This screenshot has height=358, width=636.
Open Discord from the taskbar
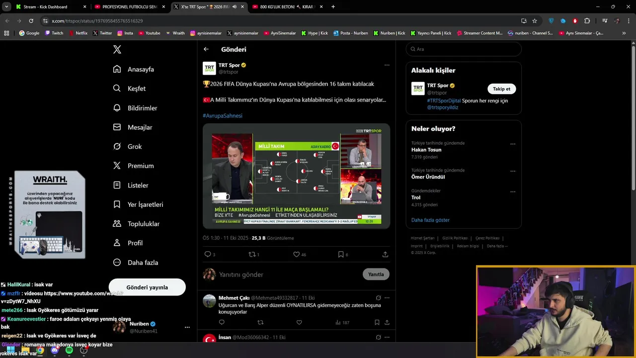coord(55,350)
